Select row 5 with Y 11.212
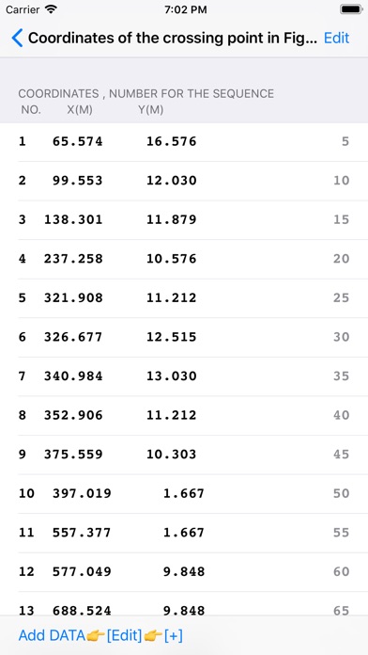This screenshot has width=368, height=655. coord(184,298)
